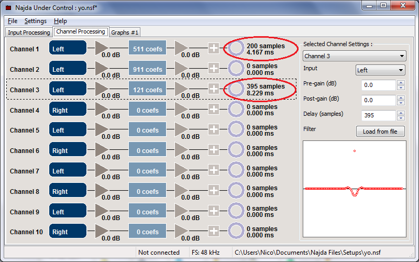Image resolution: width=419 pixels, height=262 pixels.
Task: Click the Pre-gain (dB) input field
Action: pyautogui.click(x=378, y=85)
